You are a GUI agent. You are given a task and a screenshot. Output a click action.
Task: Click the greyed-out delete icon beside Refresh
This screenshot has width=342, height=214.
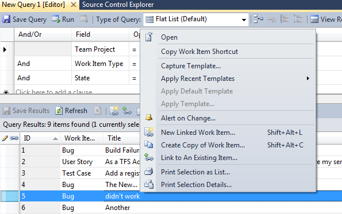coord(98,111)
